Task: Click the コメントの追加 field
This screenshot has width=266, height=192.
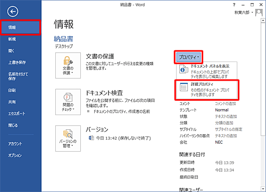Action: pos(226,103)
